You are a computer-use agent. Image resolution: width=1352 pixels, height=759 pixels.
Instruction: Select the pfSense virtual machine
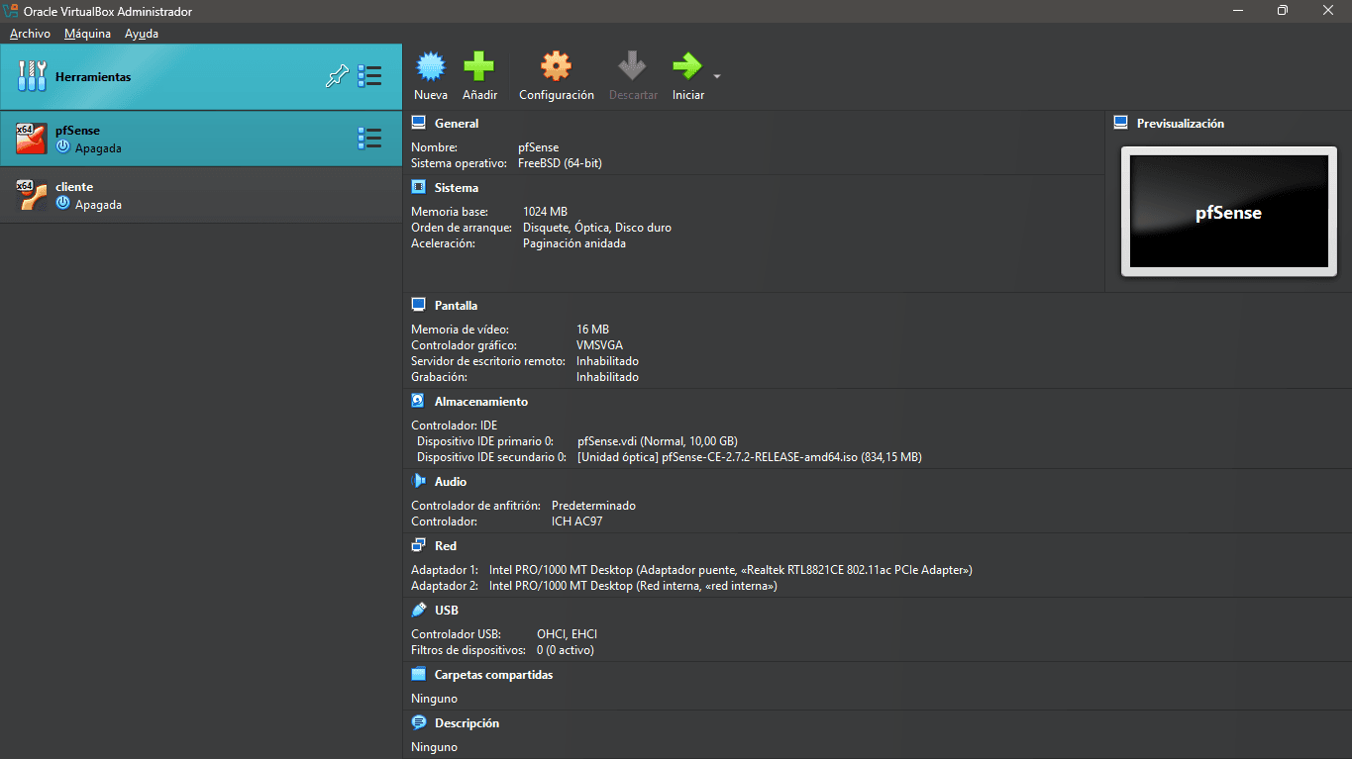(x=201, y=139)
